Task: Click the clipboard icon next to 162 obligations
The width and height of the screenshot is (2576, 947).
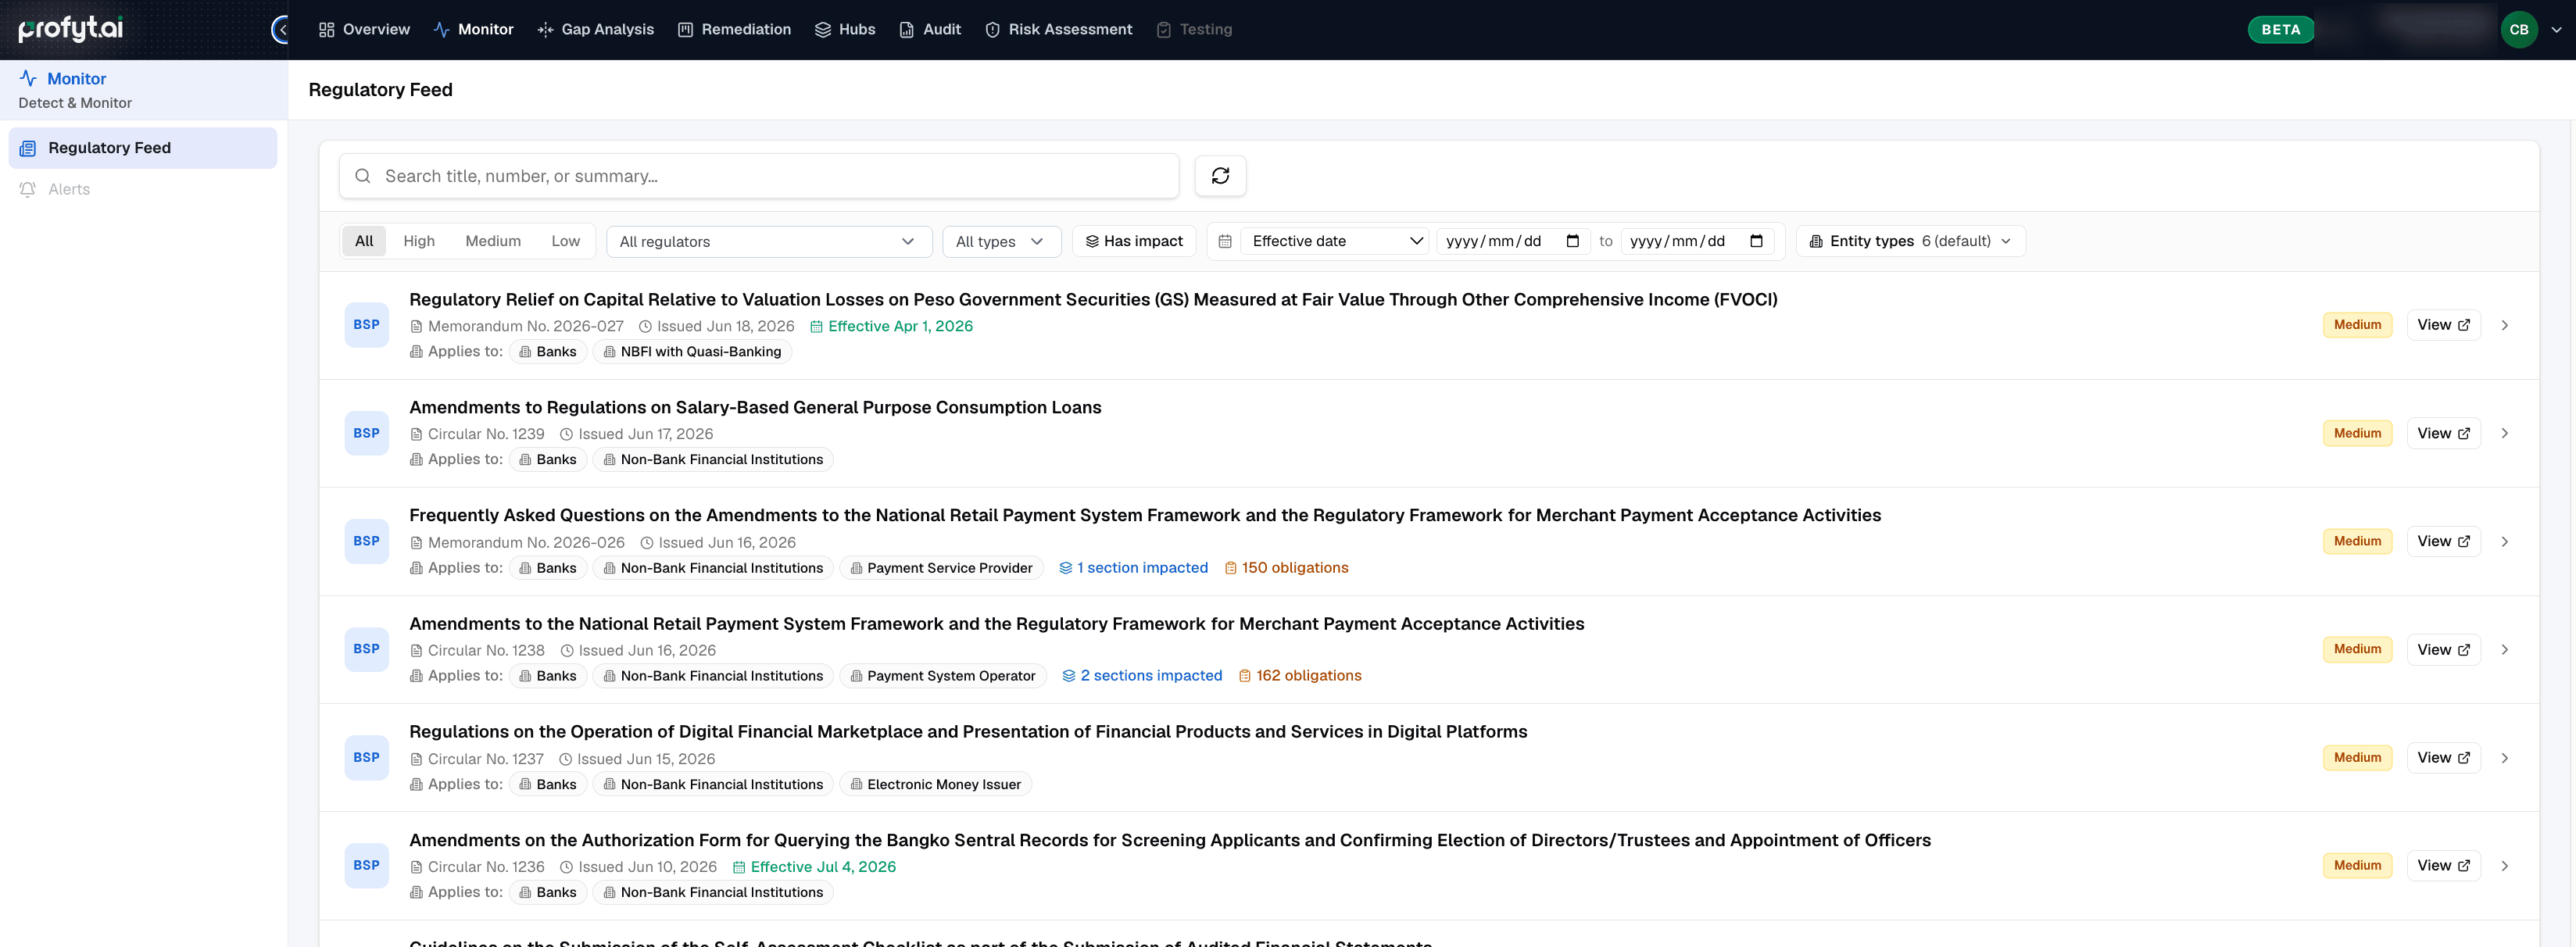Action: [x=1244, y=676]
